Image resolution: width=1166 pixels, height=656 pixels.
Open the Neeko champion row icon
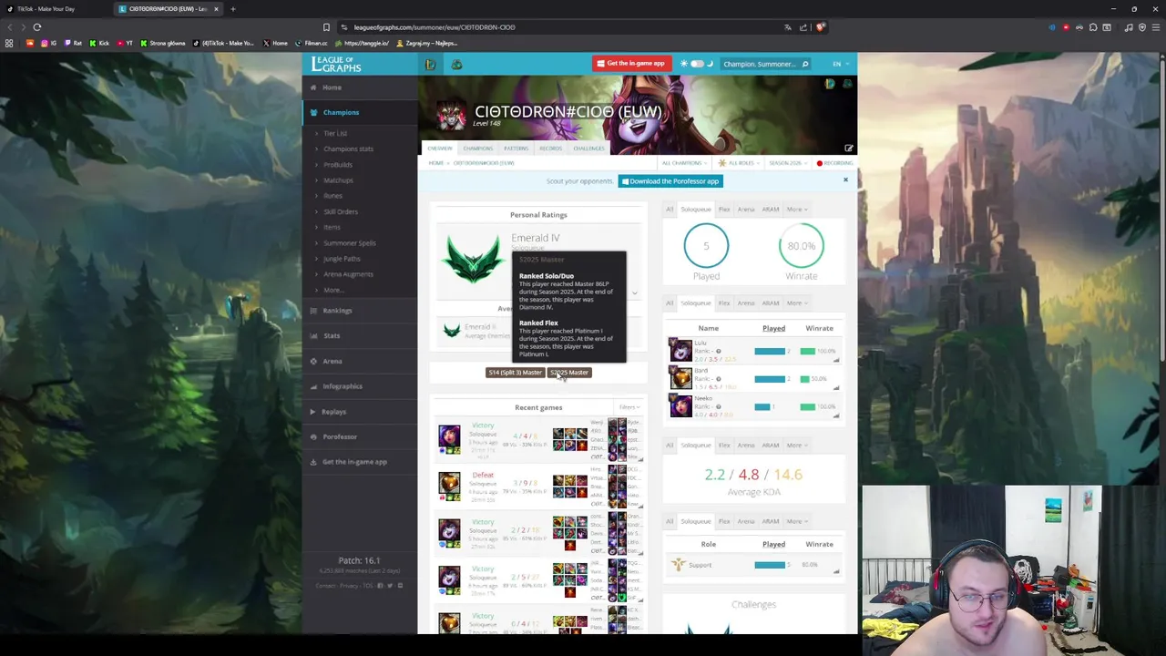[680, 406]
